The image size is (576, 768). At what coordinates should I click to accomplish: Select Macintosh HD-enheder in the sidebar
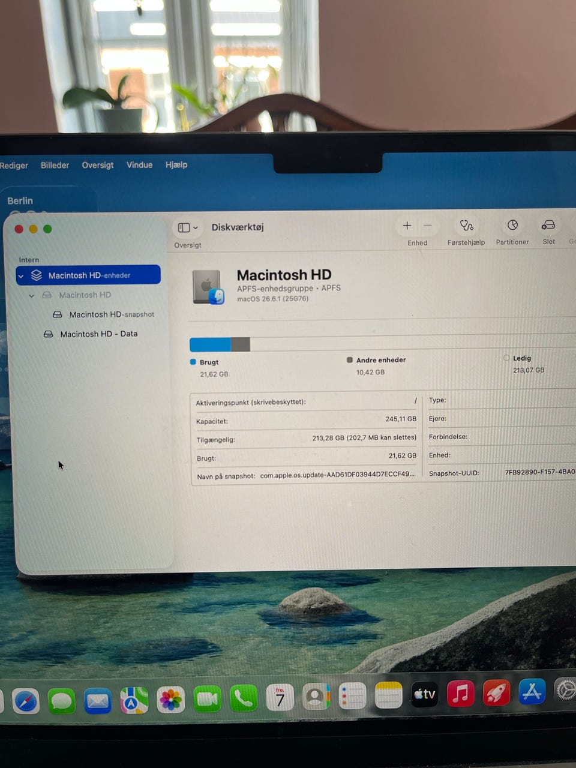(x=88, y=275)
